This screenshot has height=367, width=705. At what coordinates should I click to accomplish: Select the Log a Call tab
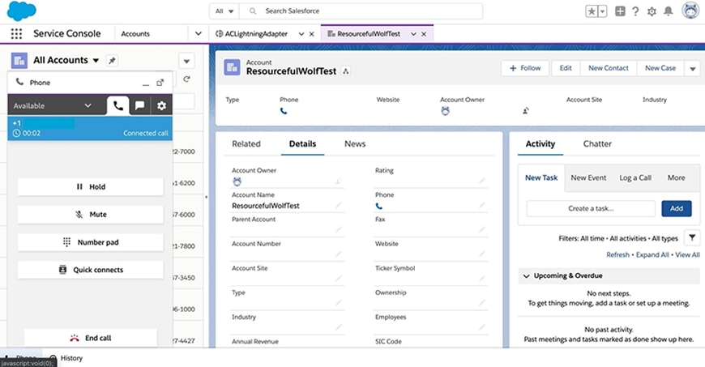pos(635,177)
